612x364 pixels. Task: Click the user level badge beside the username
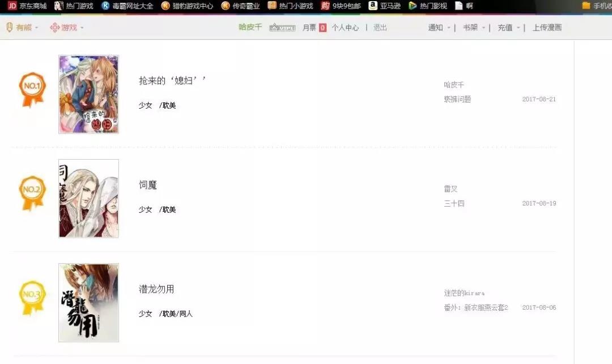coord(282,28)
